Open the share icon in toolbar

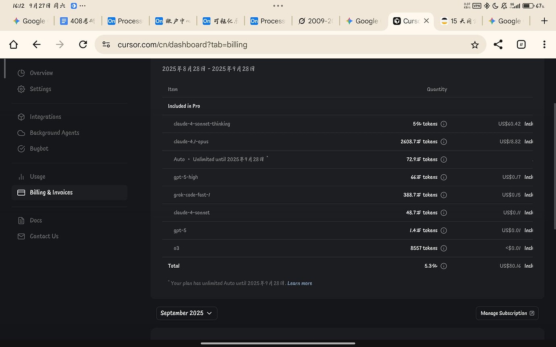click(x=498, y=45)
